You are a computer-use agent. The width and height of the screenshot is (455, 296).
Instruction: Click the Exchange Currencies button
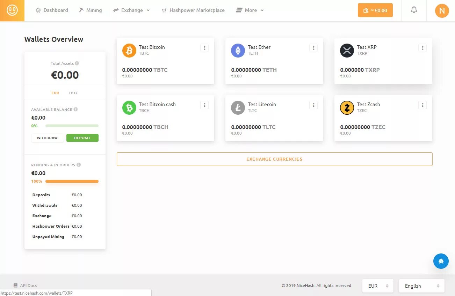click(x=274, y=159)
